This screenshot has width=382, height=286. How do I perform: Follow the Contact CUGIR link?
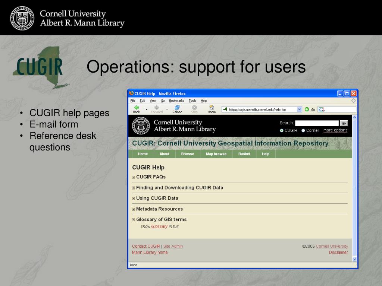(x=146, y=246)
